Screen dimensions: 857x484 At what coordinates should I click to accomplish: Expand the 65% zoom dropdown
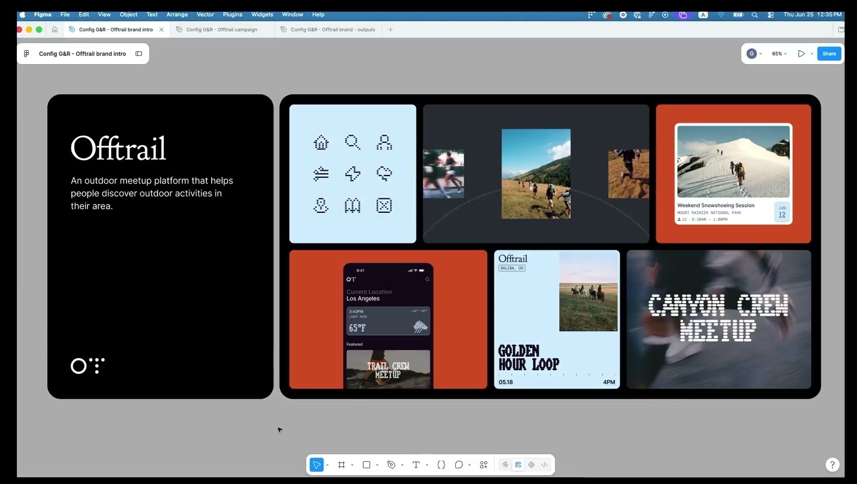779,54
